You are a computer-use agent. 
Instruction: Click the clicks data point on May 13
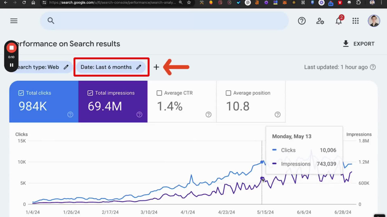click(x=262, y=162)
